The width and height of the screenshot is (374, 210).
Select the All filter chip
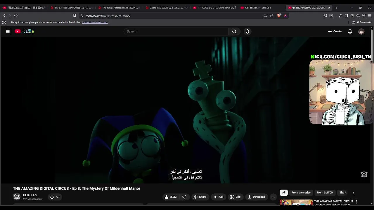pos(284,192)
